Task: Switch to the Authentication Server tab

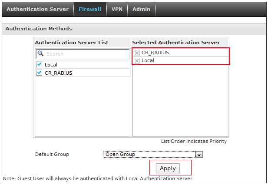Action: click(37, 9)
